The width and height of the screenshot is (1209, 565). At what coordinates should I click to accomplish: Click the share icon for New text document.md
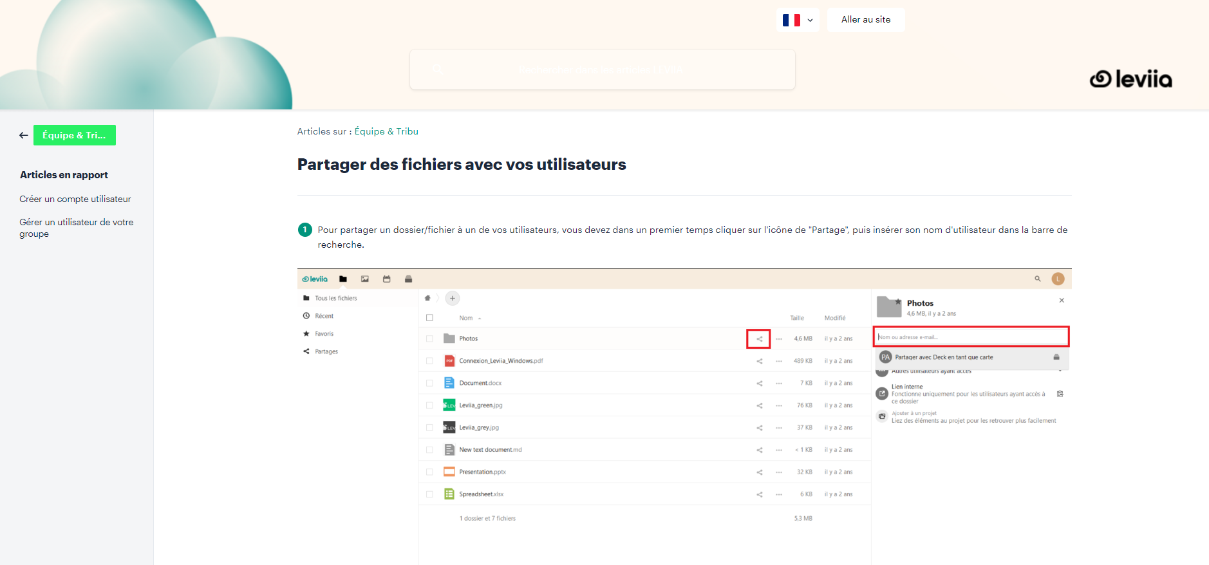coord(760,450)
